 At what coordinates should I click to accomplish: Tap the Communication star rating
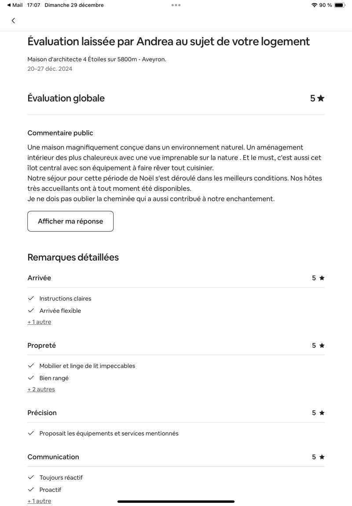318,457
